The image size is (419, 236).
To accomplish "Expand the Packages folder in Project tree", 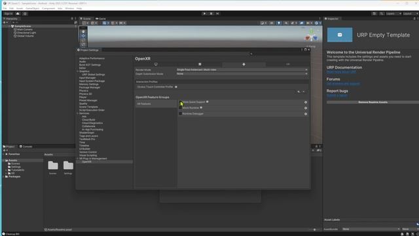I will tap(3, 176).
